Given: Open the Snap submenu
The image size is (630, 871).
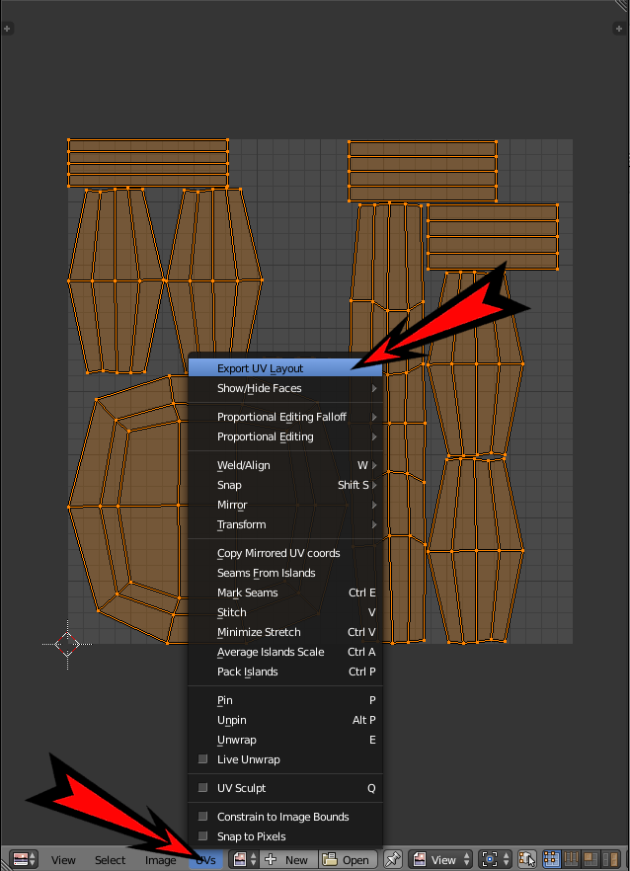Looking at the screenshot, I should click(285, 485).
